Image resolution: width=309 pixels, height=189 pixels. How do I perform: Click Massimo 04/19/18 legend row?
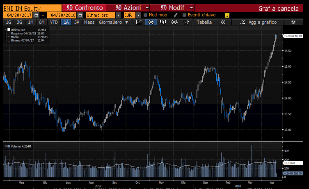[27, 34]
